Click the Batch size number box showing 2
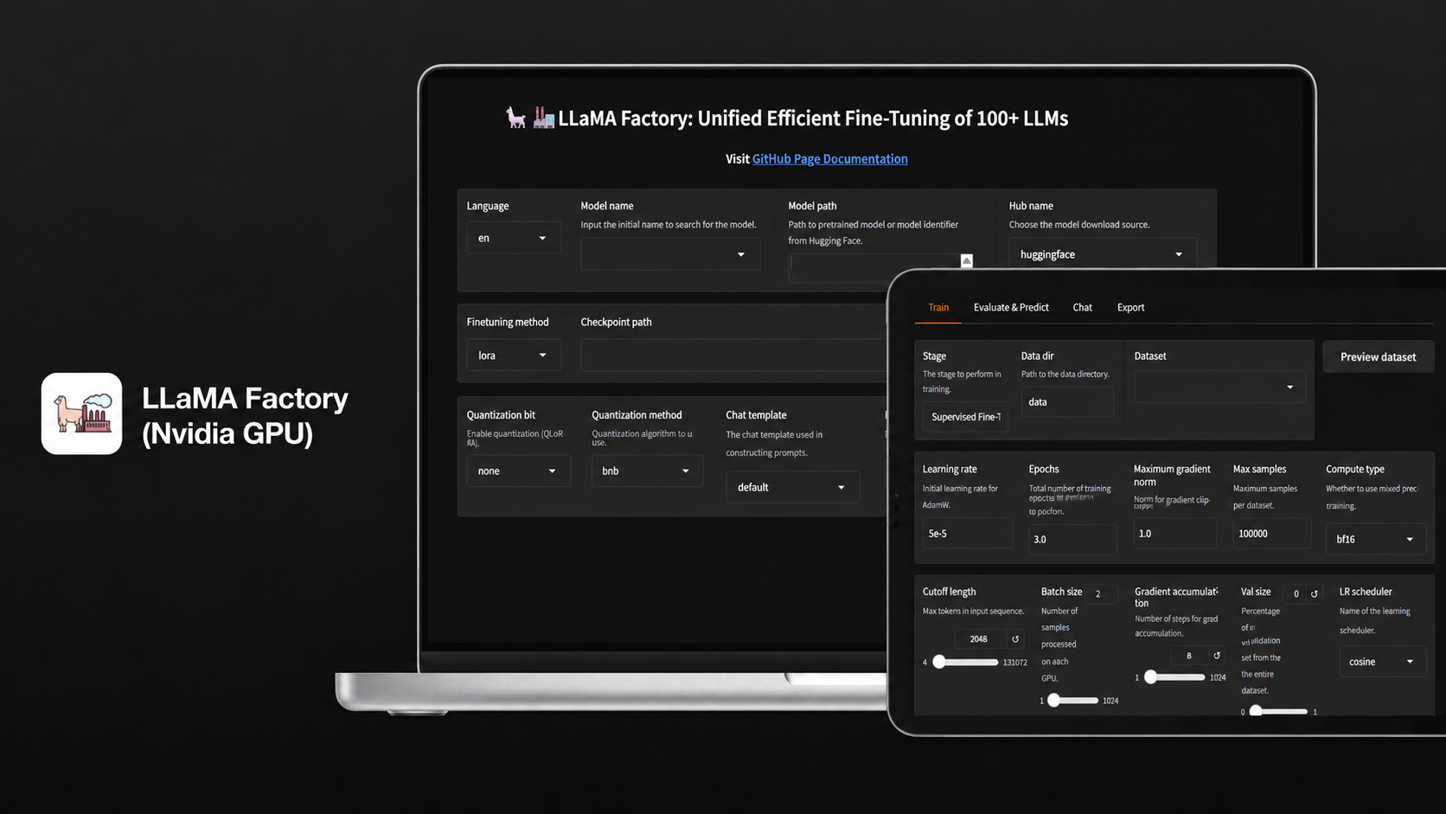The height and width of the screenshot is (814, 1446). 1098,594
